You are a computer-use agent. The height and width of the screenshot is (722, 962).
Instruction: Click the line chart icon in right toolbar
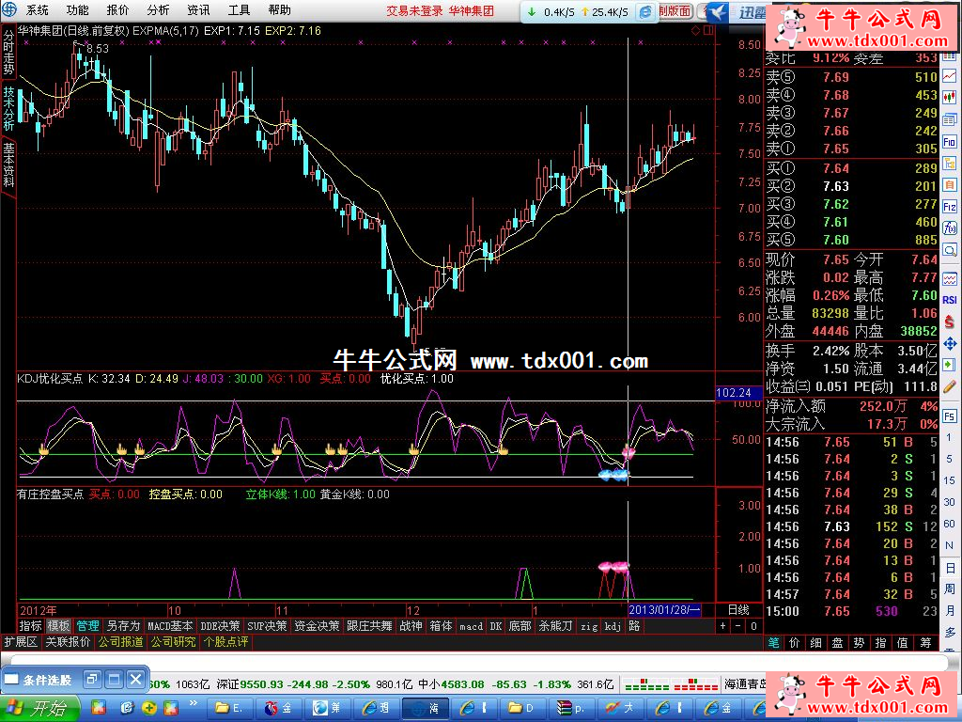[949, 76]
